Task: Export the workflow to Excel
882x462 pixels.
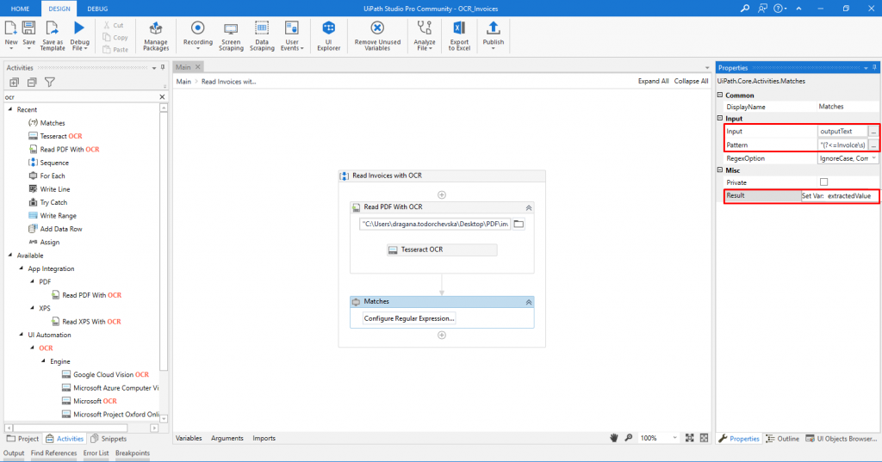Action: 459,36
